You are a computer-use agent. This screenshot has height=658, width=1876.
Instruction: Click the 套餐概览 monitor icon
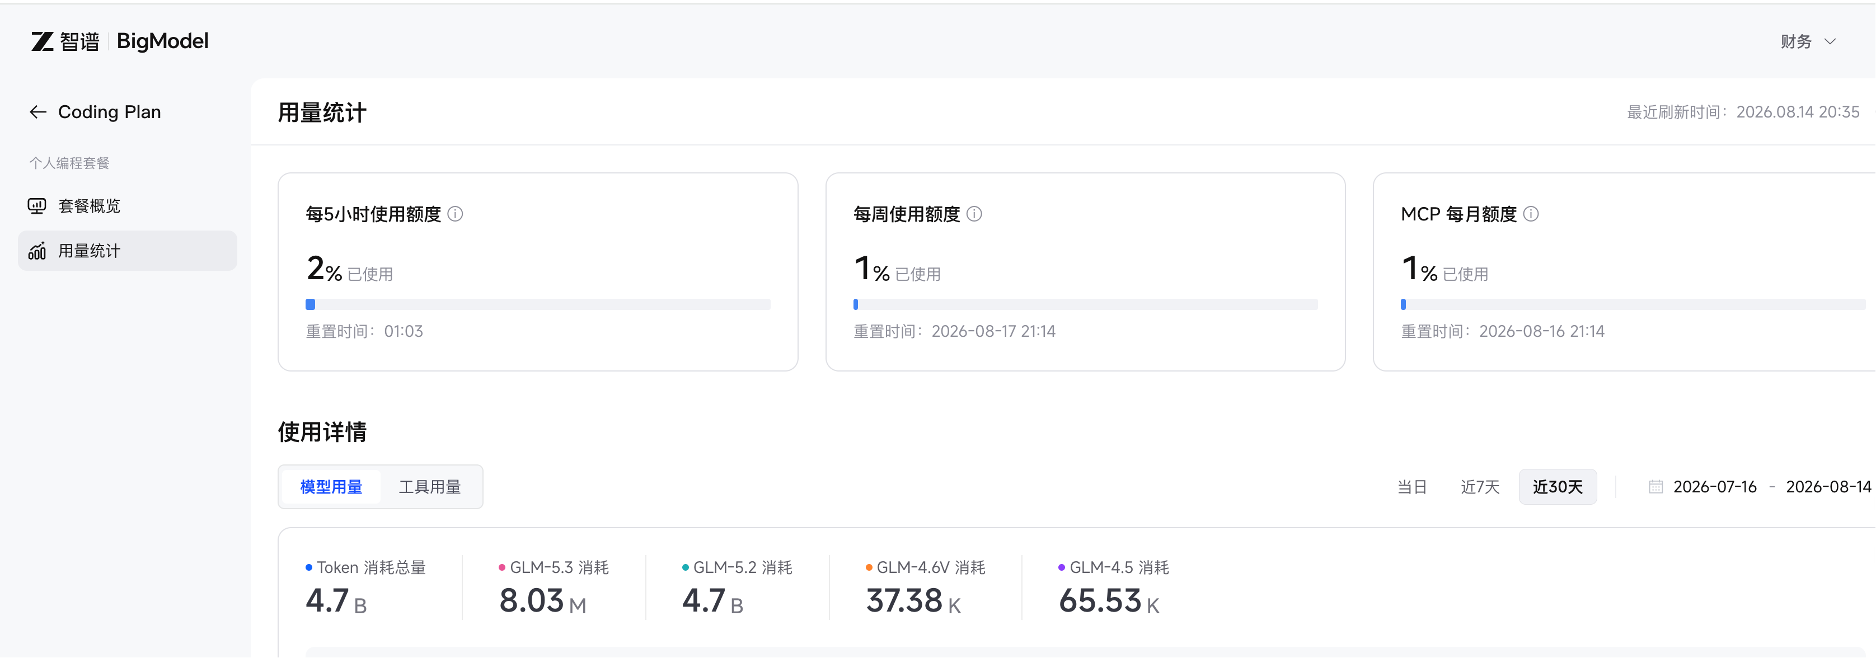[x=37, y=206]
